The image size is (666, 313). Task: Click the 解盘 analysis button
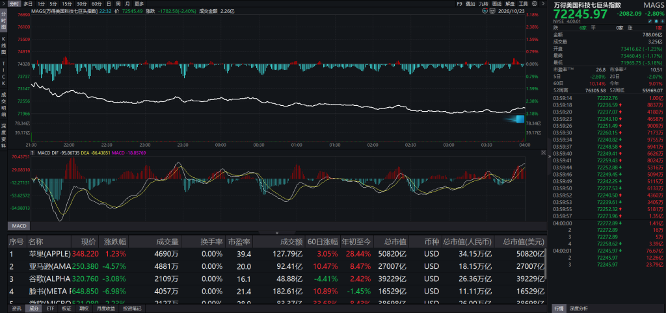(510, 3)
